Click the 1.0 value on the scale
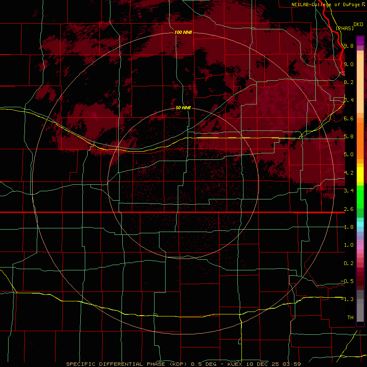 [349, 245]
